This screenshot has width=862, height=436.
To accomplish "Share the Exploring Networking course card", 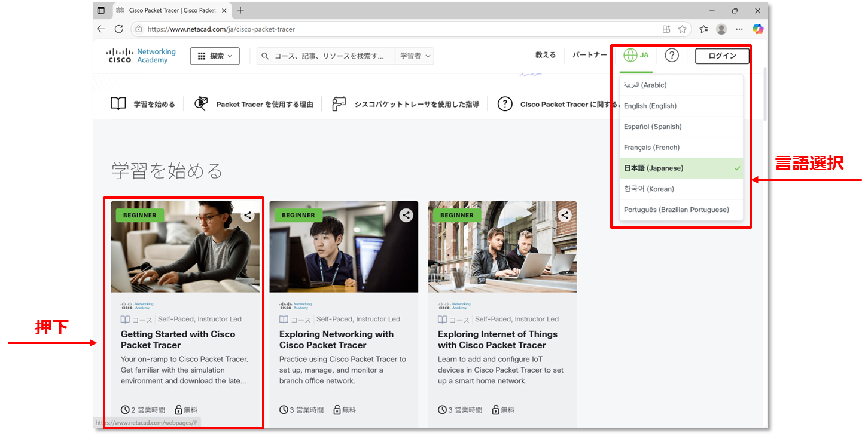I will (406, 216).
